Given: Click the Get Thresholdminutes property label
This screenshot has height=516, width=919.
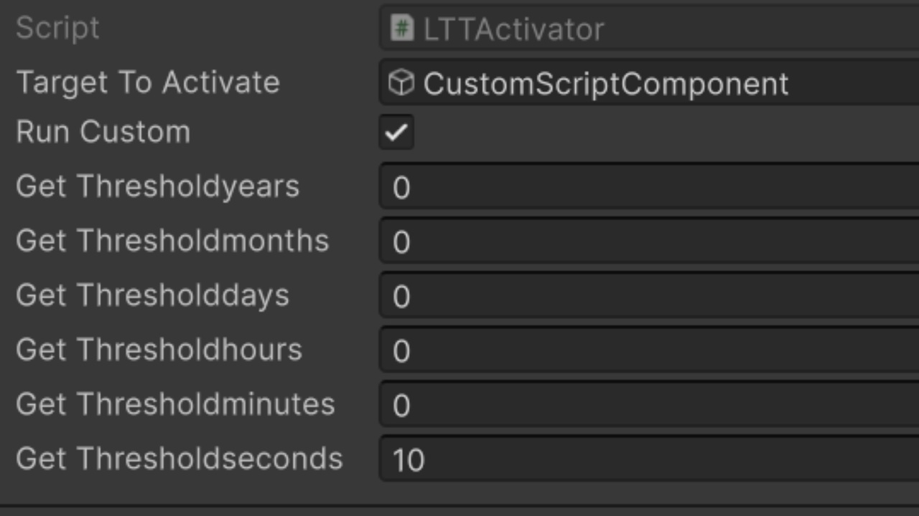Looking at the screenshot, I should (175, 404).
